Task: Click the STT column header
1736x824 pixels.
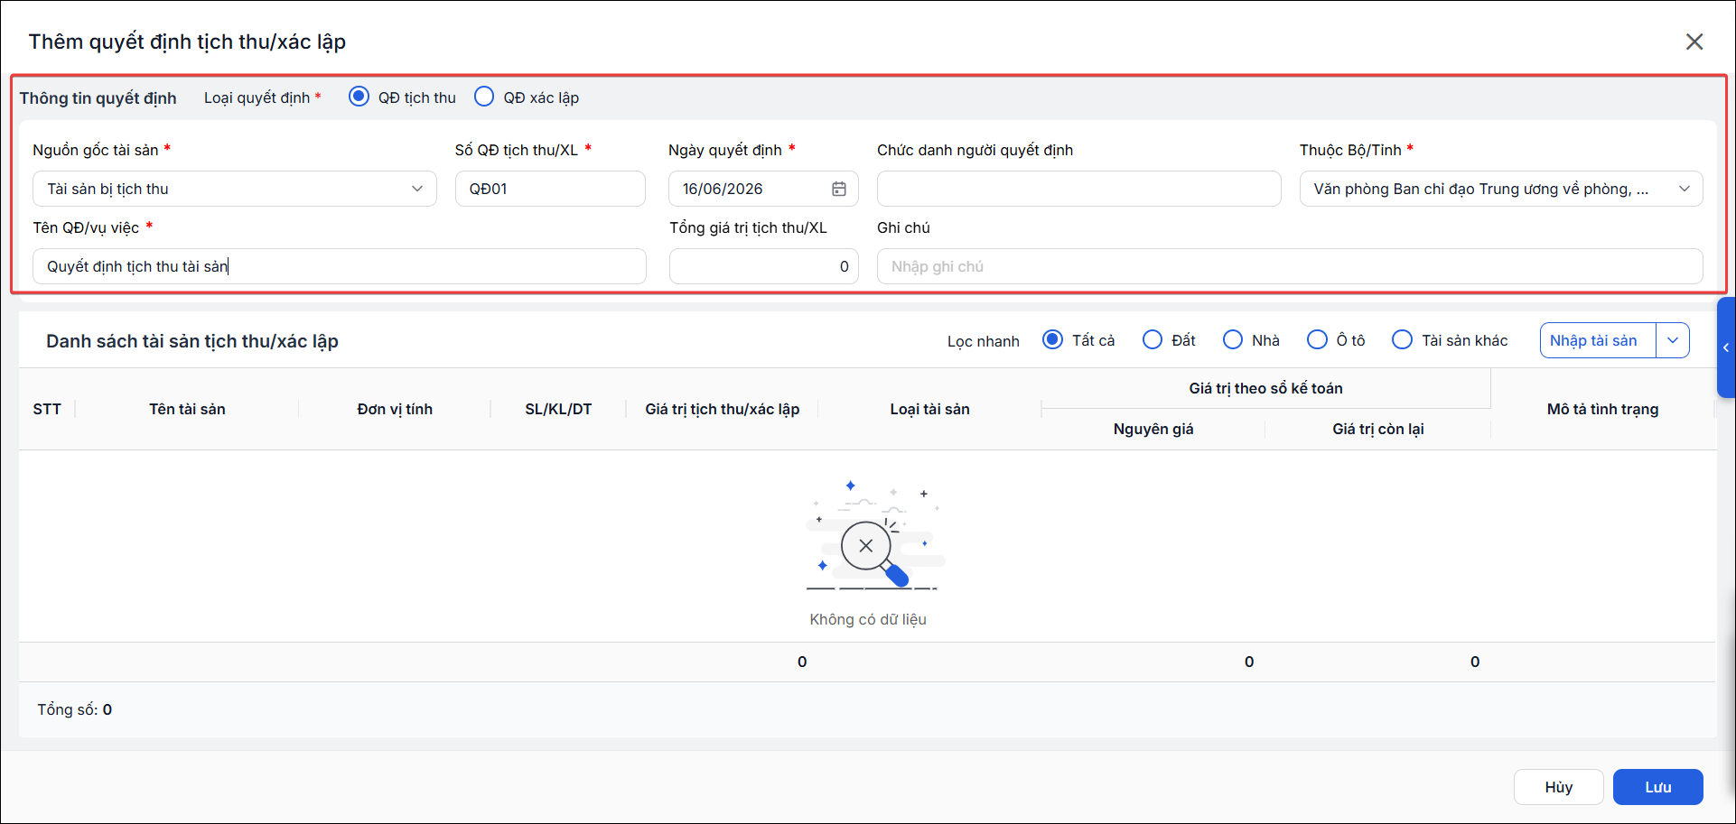Action: click(x=47, y=409)
